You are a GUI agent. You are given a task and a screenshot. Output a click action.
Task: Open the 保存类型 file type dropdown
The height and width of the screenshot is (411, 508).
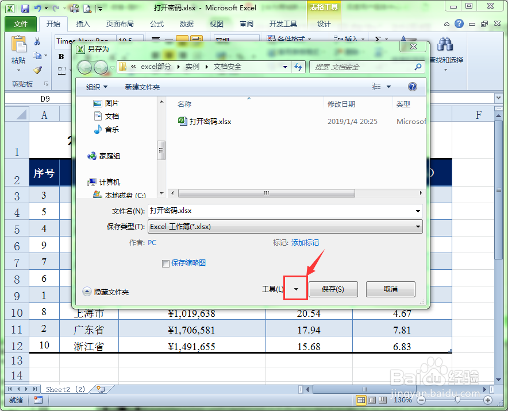[x=418, y=226]
